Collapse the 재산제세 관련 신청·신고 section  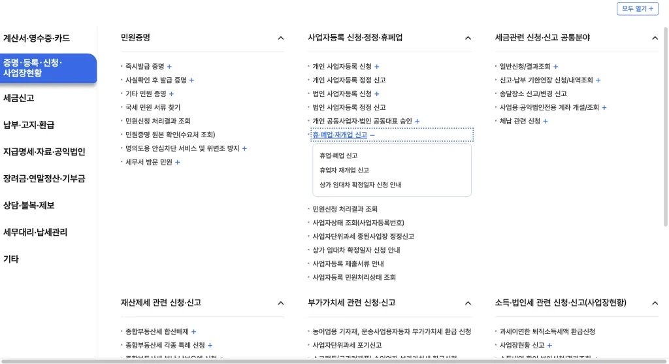coord(281,303)
